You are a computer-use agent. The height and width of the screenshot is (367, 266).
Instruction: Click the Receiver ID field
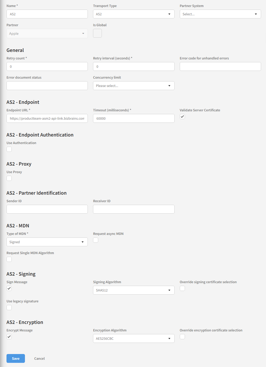coord(134,209)
